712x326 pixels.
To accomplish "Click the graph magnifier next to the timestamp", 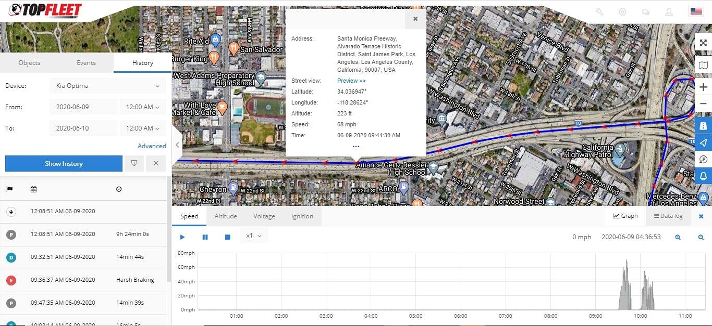I will point(678,237).
